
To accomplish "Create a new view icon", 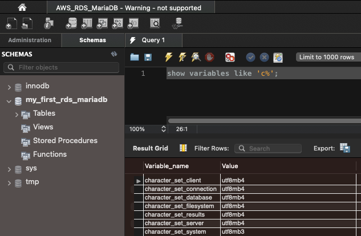I will tap(102, 23).
